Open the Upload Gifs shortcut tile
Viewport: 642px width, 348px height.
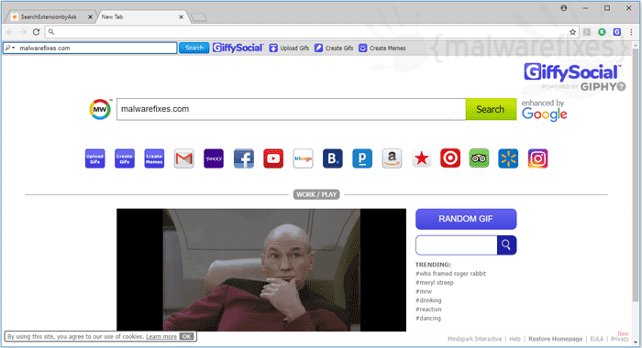click(x=95, y=158)
